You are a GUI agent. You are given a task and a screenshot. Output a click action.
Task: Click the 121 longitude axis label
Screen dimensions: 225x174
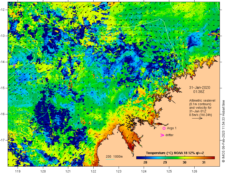(x=68, y=171)
